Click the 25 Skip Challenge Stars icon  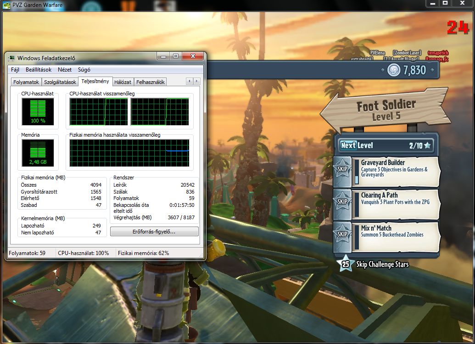(346, 264)
